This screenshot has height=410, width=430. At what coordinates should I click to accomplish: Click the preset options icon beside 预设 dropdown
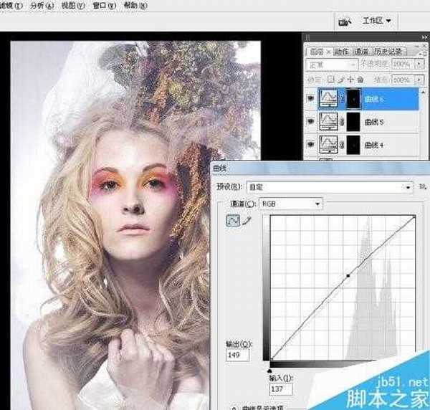click(x=419, y=186)
